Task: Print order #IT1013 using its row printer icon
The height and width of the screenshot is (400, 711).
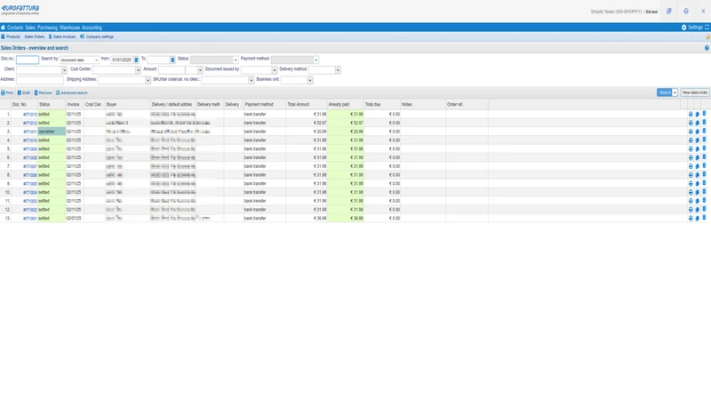Action: pyautogui.click(x=691, y=115)
